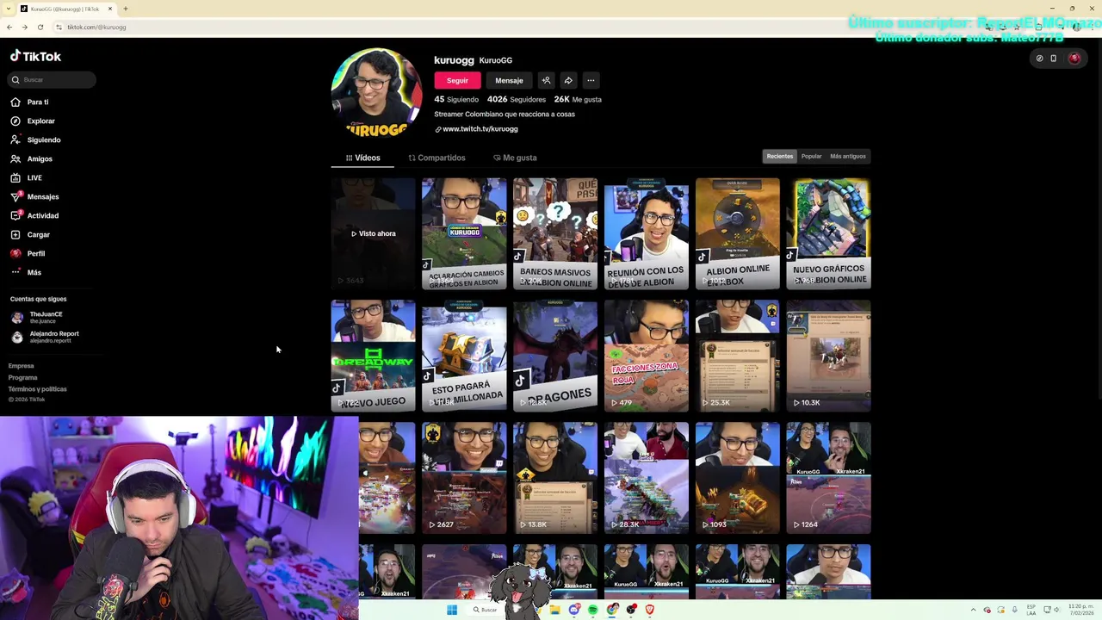1102x620 pixels.
Task: Follow kuruogg with the Seguir button
Action: [457, 80]
